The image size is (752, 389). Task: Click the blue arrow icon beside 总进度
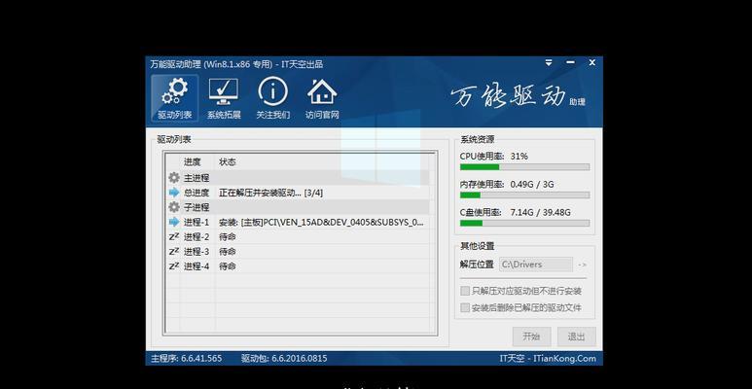click(x=173, y=193)
